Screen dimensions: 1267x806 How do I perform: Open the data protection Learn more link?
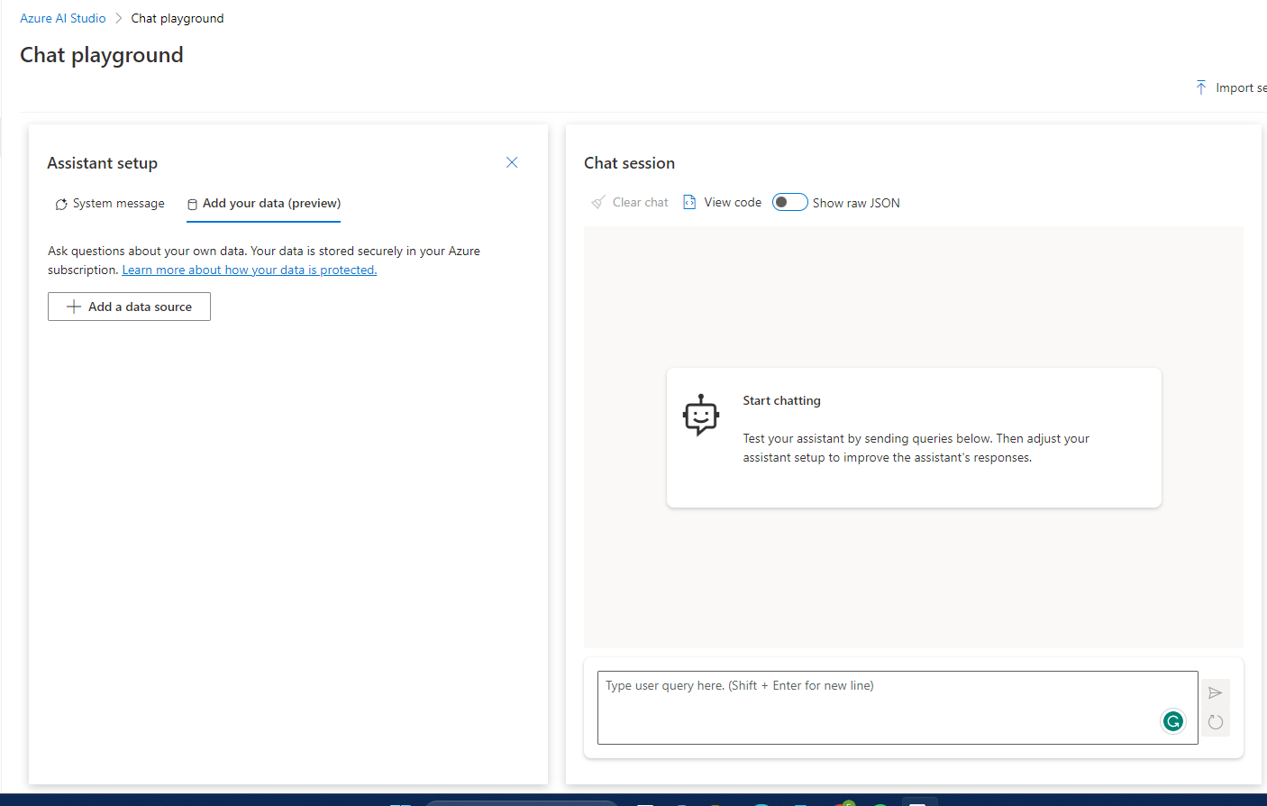pos(250,270)
